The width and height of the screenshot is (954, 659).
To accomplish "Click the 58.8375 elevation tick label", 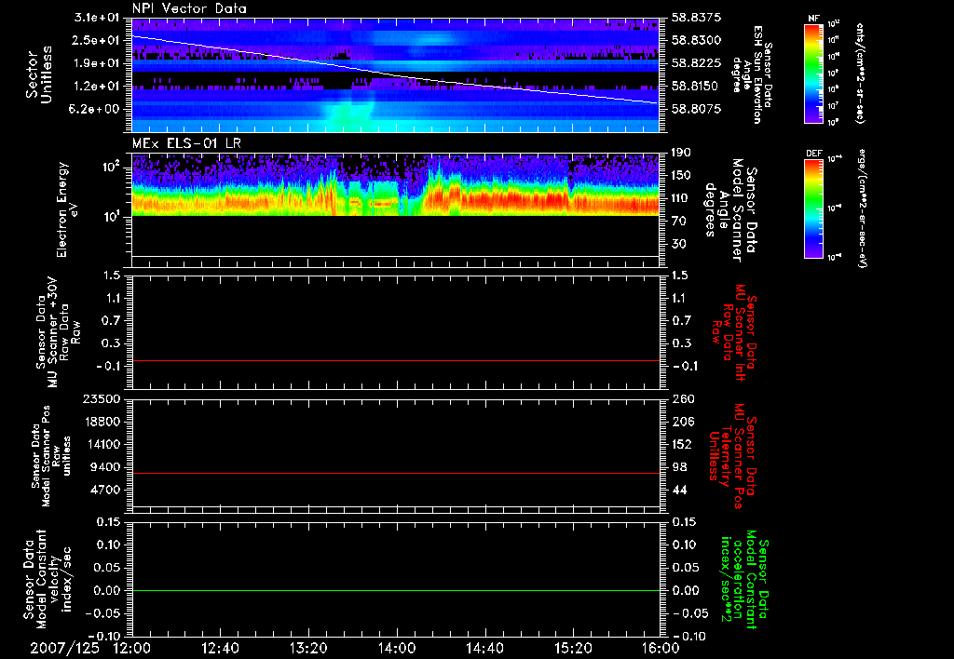I will [x=697, y=18].
